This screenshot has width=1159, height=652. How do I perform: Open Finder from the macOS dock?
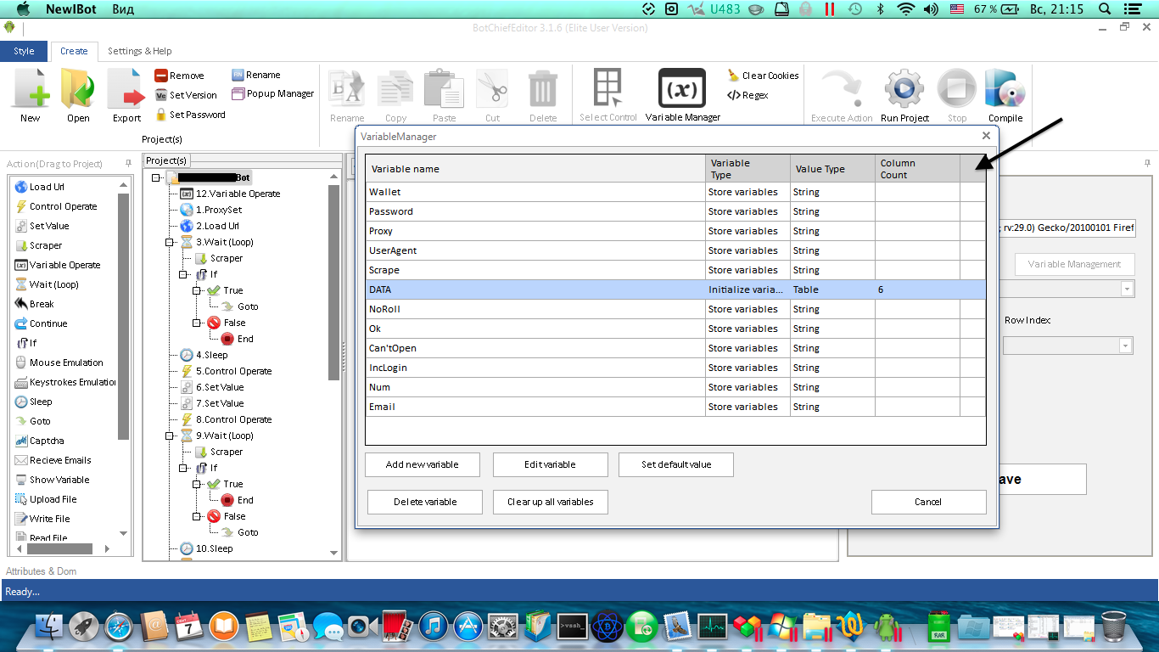click(50, 627)
